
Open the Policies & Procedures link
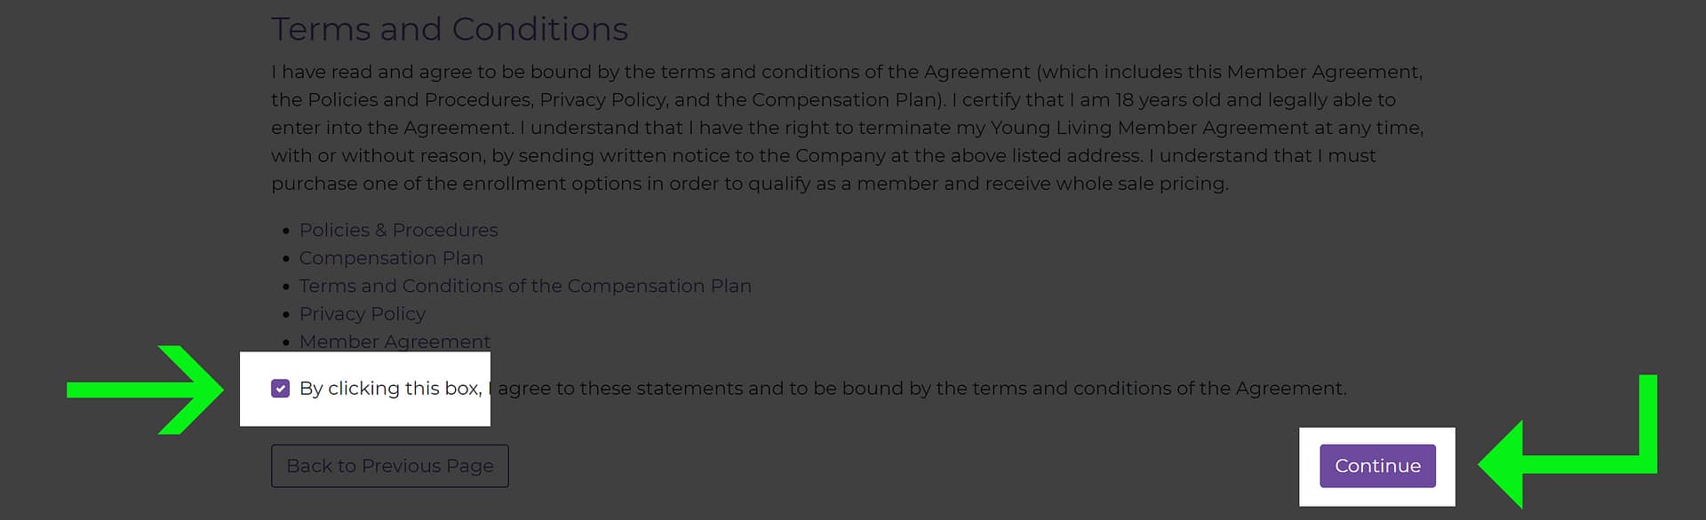point(398,230)
